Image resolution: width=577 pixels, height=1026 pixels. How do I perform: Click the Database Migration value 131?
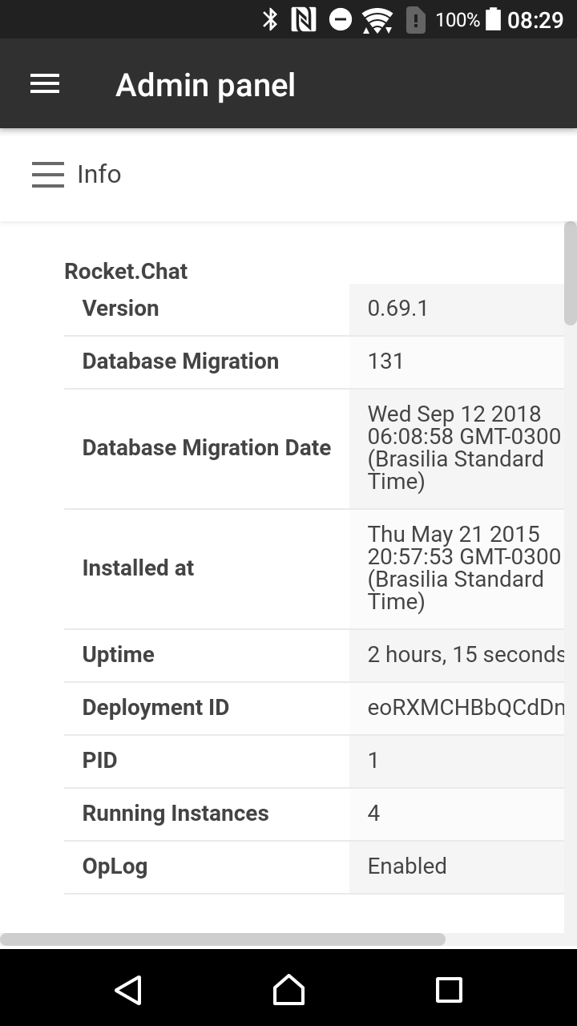(385, 361)
